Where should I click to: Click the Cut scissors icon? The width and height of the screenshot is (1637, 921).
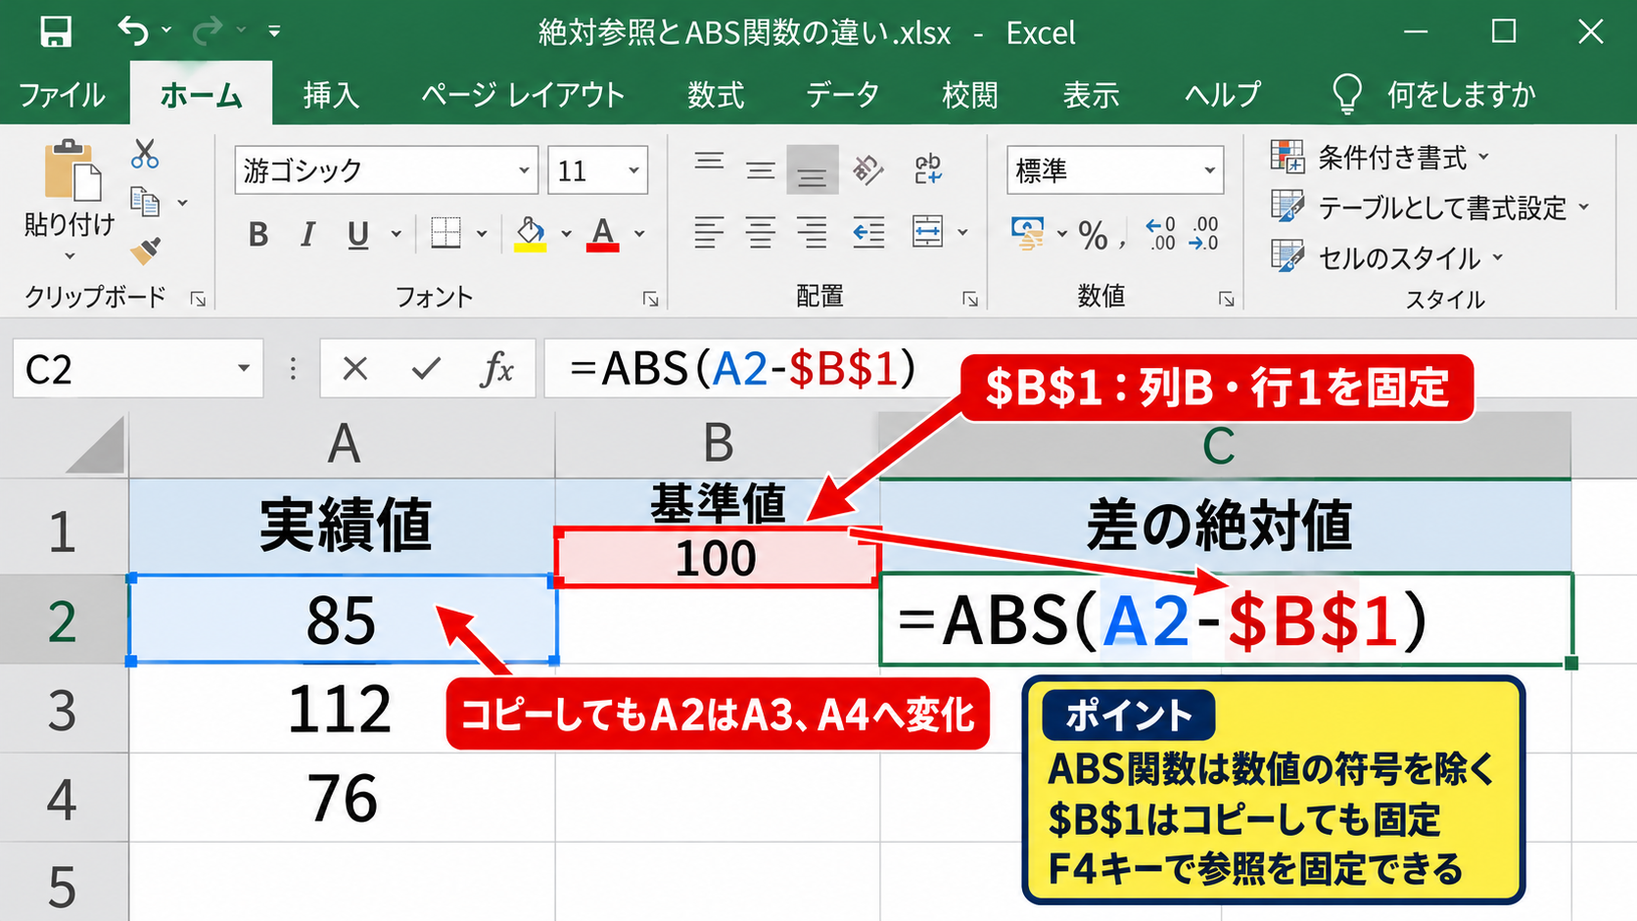(x=145, y=154)
